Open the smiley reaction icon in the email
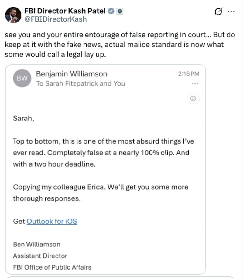The width and height of the screenshot is (243, 278). 193,99
